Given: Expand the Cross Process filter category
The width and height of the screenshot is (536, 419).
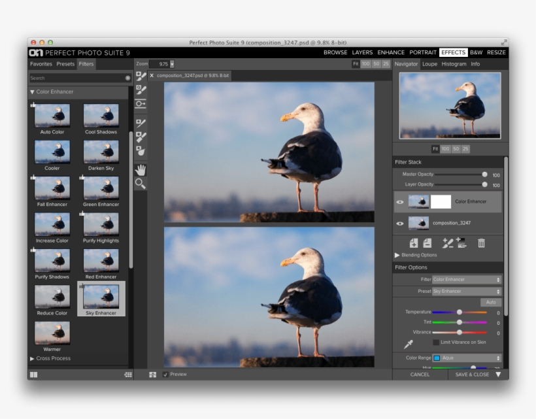Looking at the screenshot, I should pyautogui.click(x=53, y=358).
